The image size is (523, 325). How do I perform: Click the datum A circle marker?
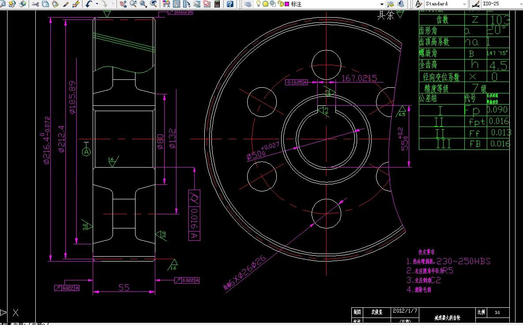pos(87,152)
